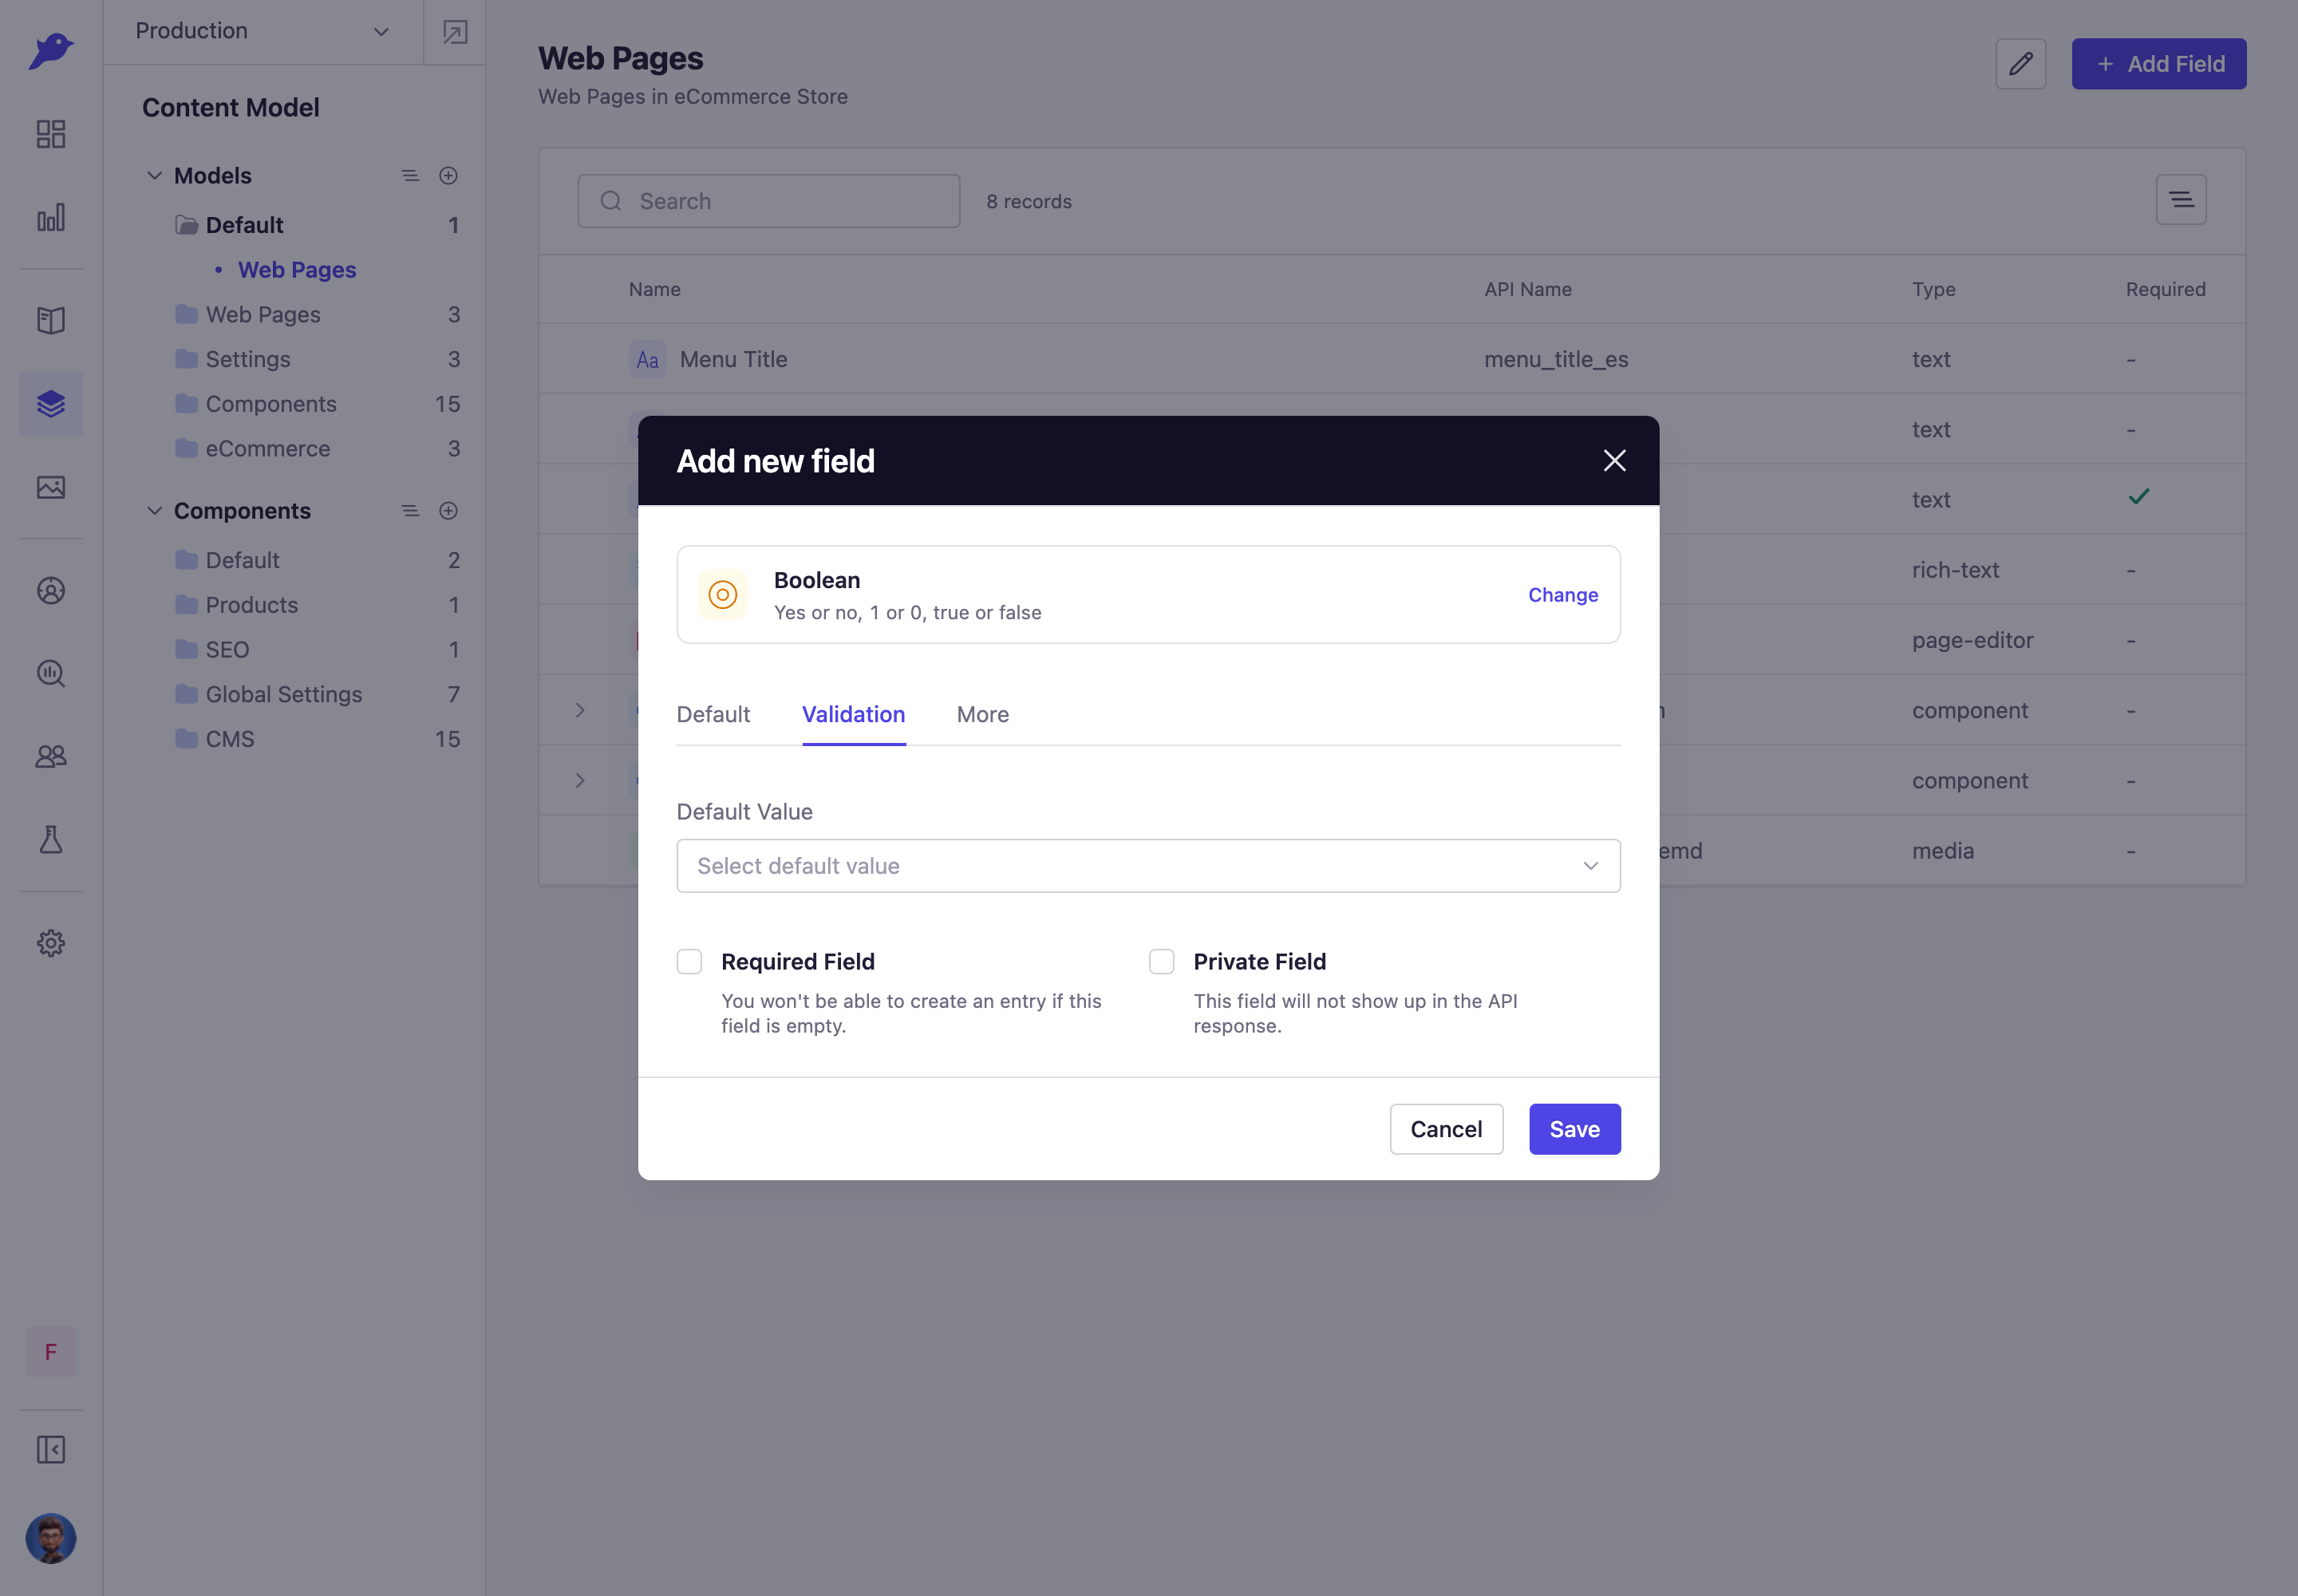
Task: Click the green required checkmark
Action: point(2138,496)
